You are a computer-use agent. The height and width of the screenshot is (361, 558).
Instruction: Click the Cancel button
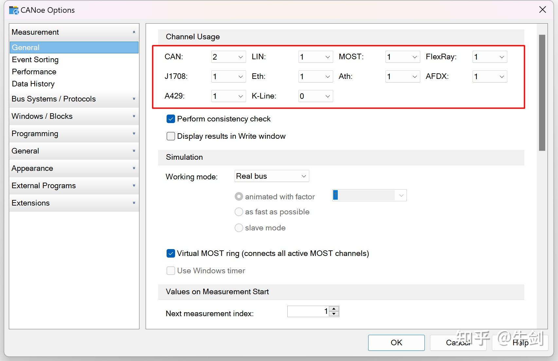[x=458, y=343]
